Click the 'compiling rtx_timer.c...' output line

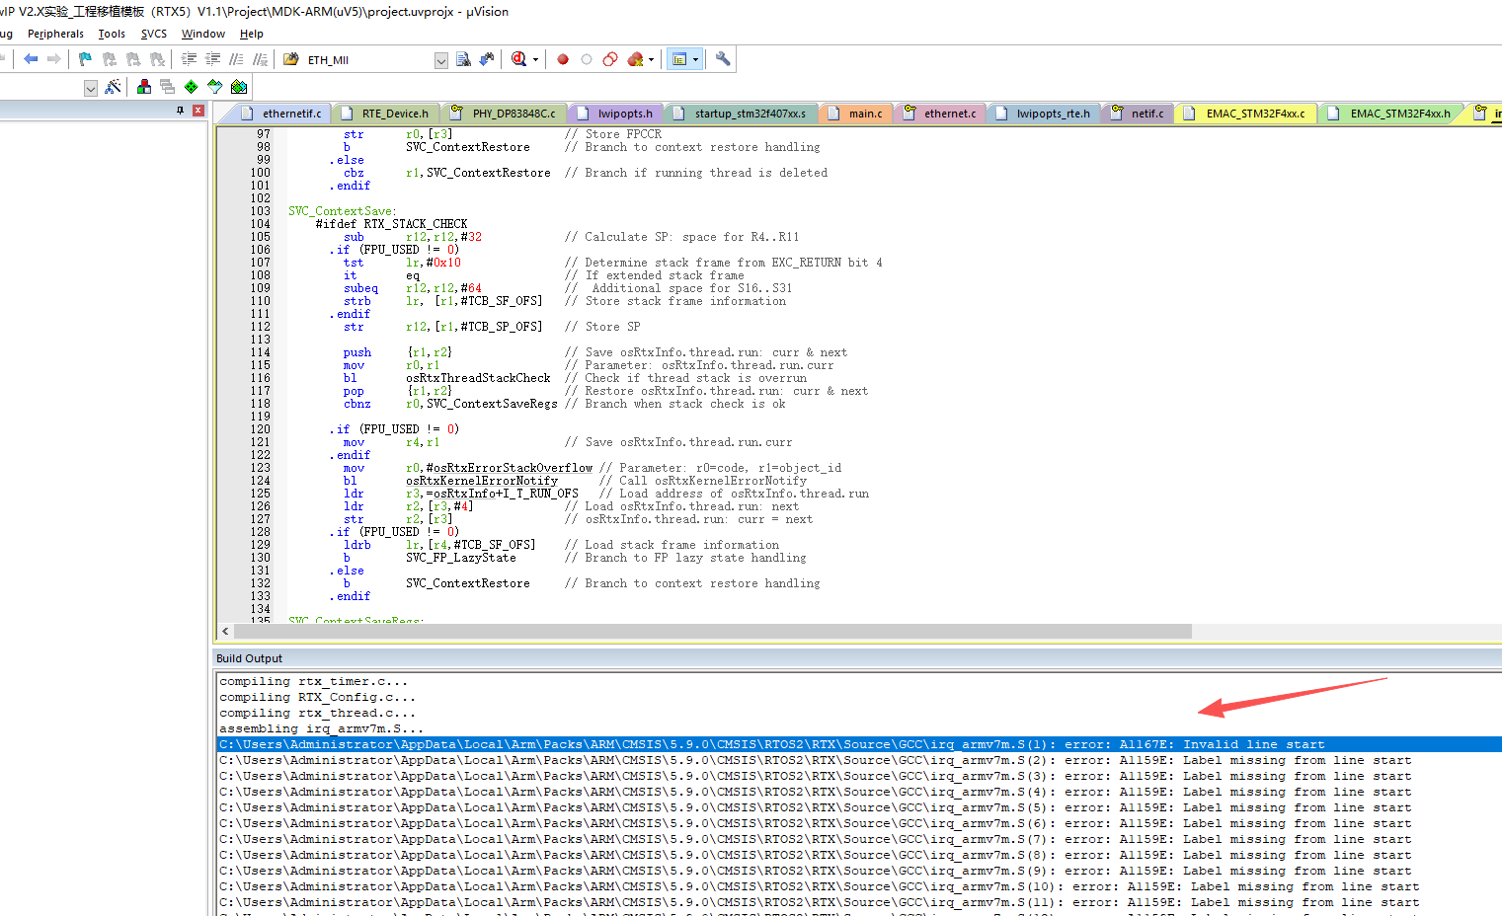(x=313, y=681)
